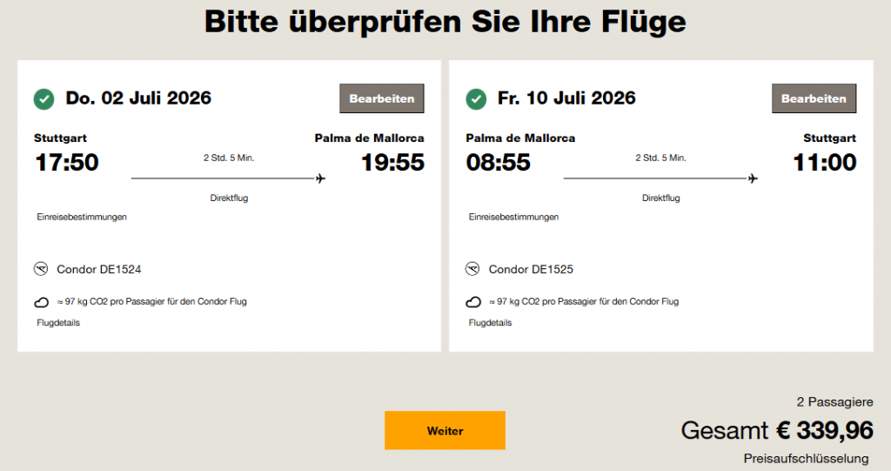
Task: Show the Preisaufschlüsselung price breakdown
Action: (x=806, y=458)
